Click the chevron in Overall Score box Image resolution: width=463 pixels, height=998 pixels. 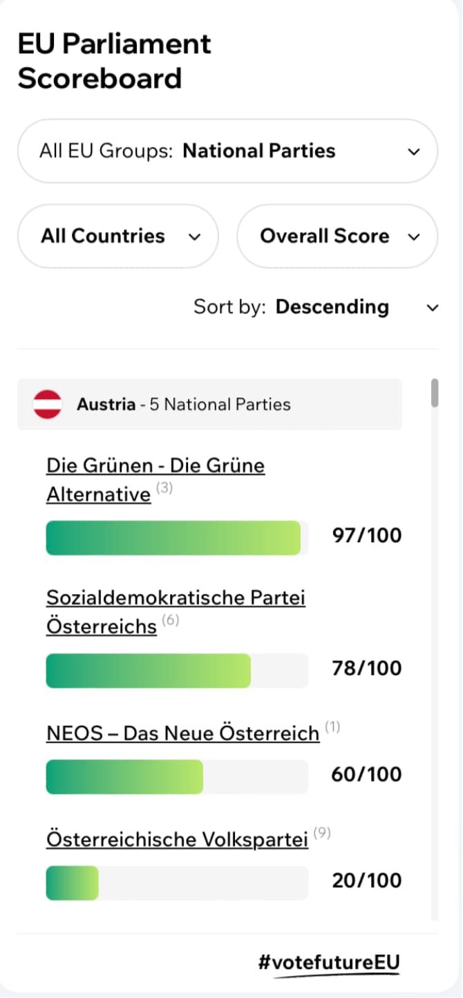click(414, 237)
